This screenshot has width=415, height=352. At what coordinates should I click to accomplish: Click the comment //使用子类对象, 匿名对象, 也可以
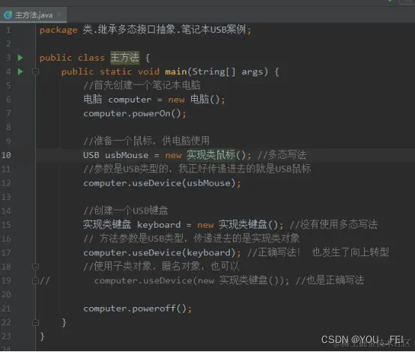pos(162,267)
